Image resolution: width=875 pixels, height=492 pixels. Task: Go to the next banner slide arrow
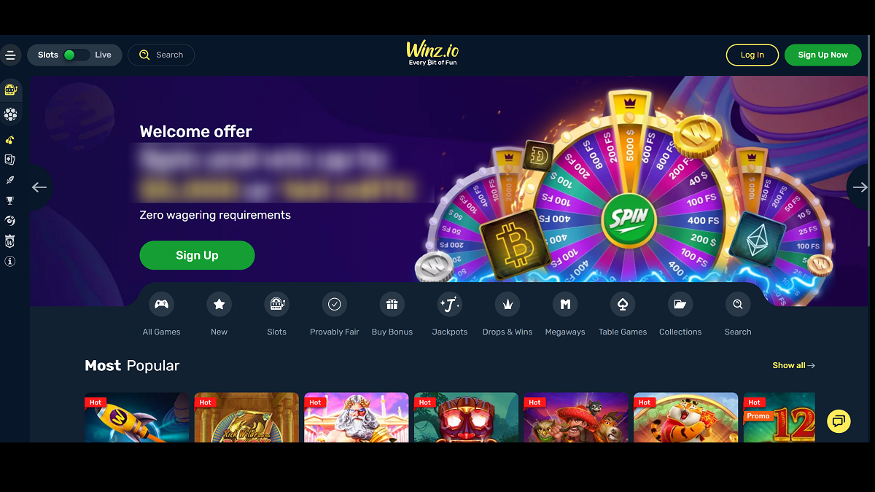[860, 187]
